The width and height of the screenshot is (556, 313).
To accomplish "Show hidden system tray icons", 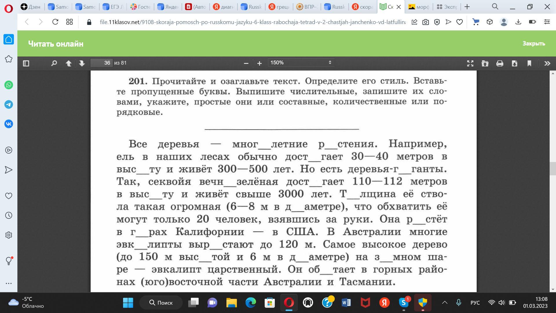I will click(445, 303).
